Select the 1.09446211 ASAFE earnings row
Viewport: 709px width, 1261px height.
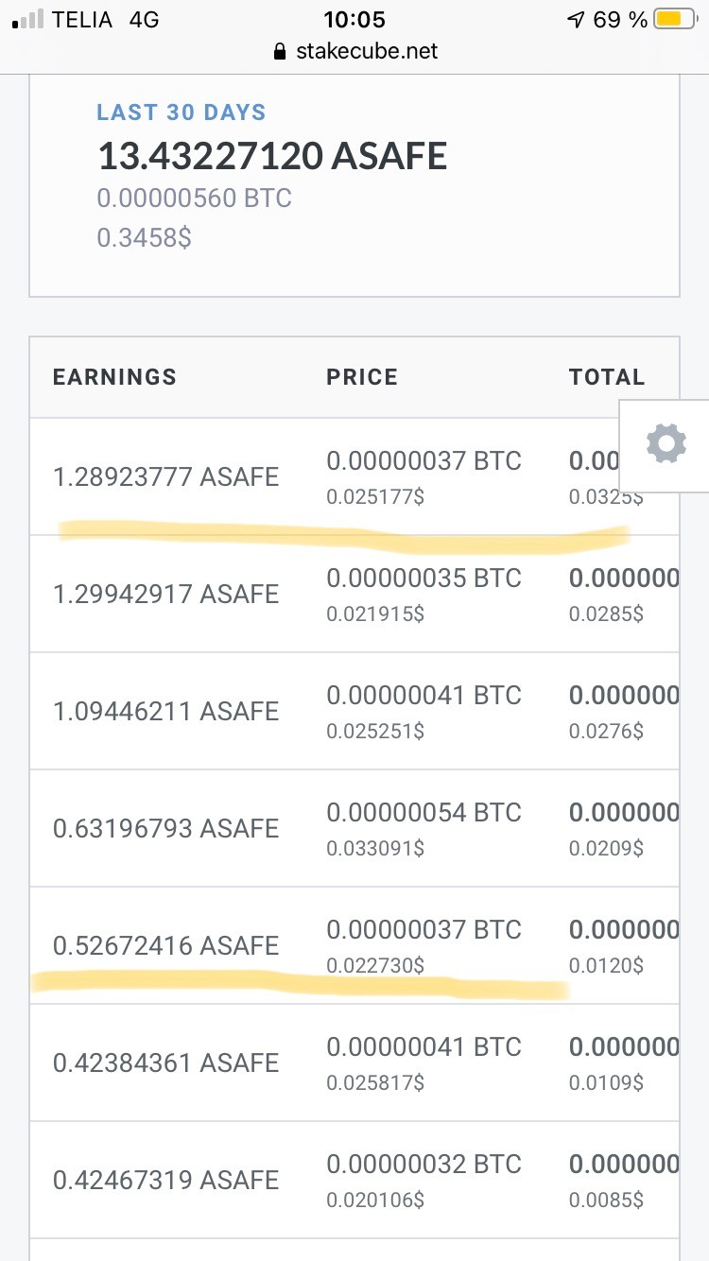354,711
